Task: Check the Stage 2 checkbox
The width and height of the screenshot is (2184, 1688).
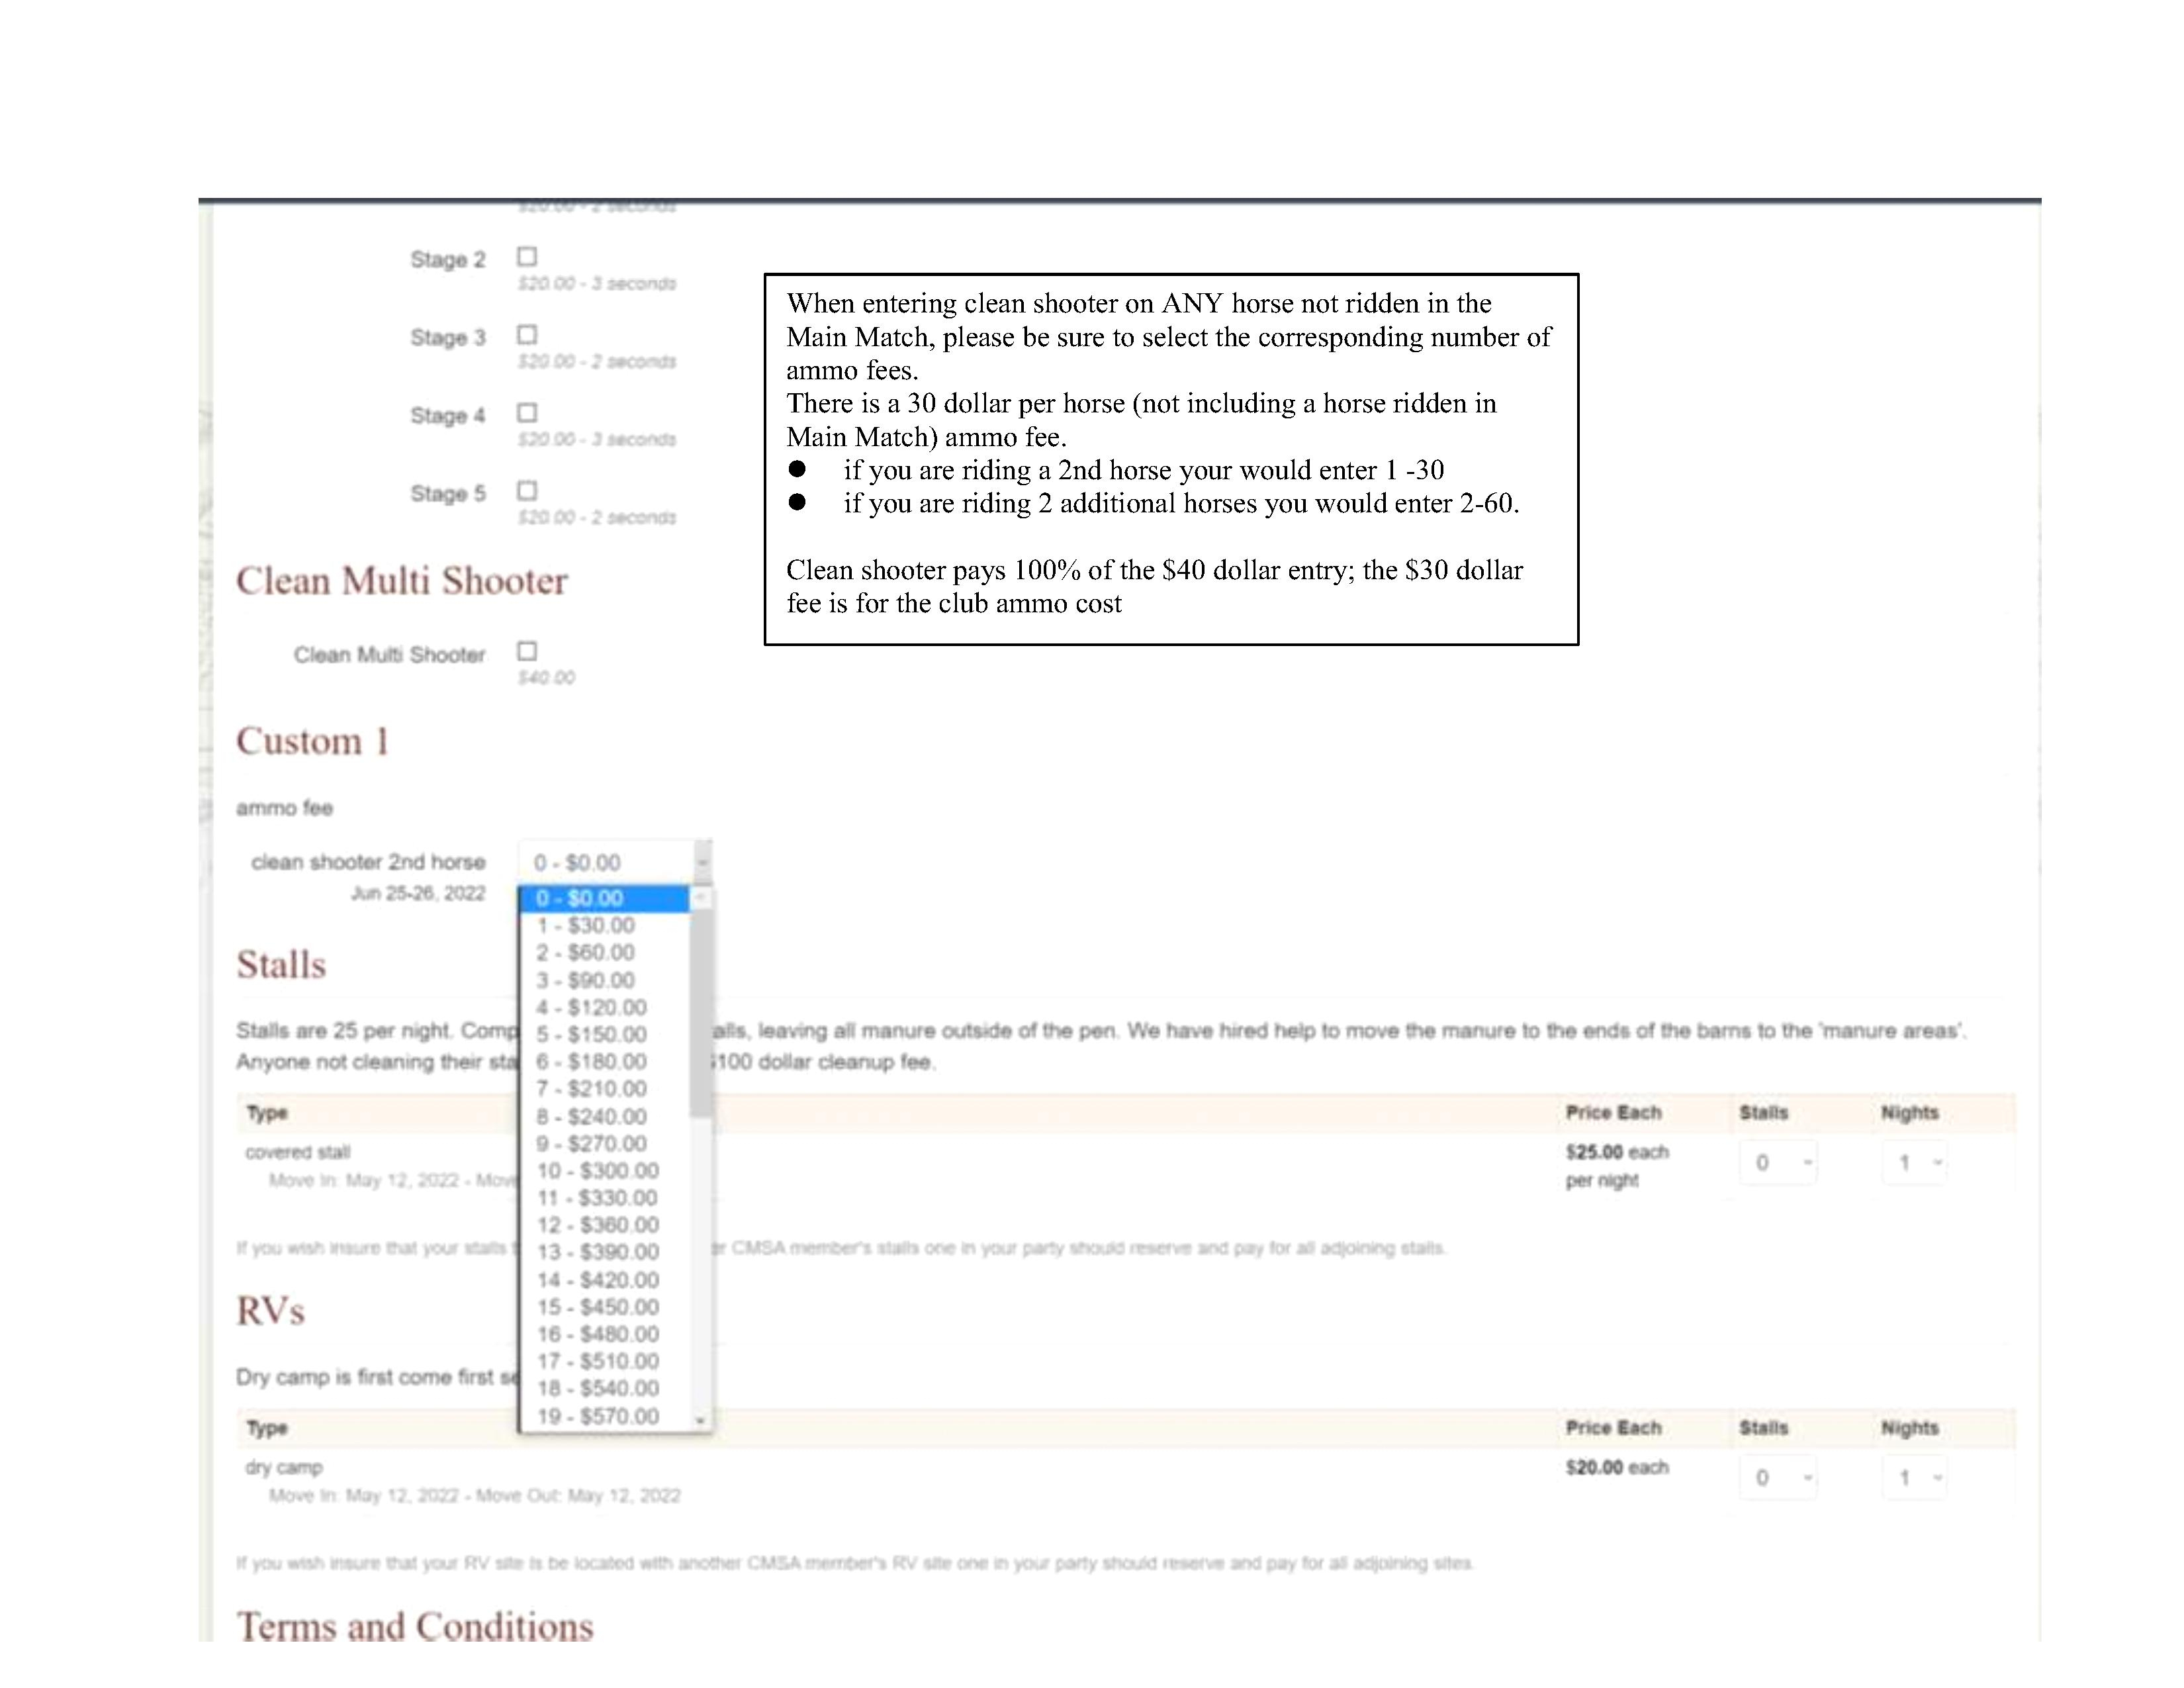Action: (x=527, y=257)
